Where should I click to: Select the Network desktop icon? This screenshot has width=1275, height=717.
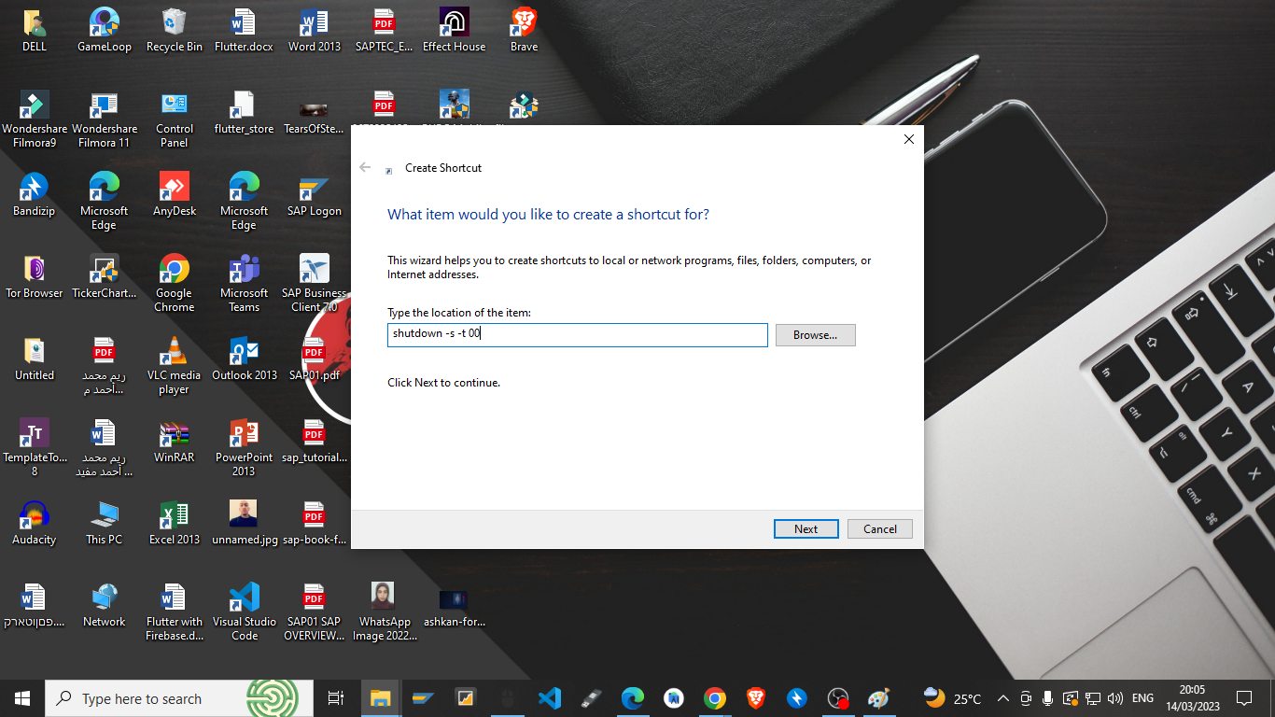coord(105,605)
